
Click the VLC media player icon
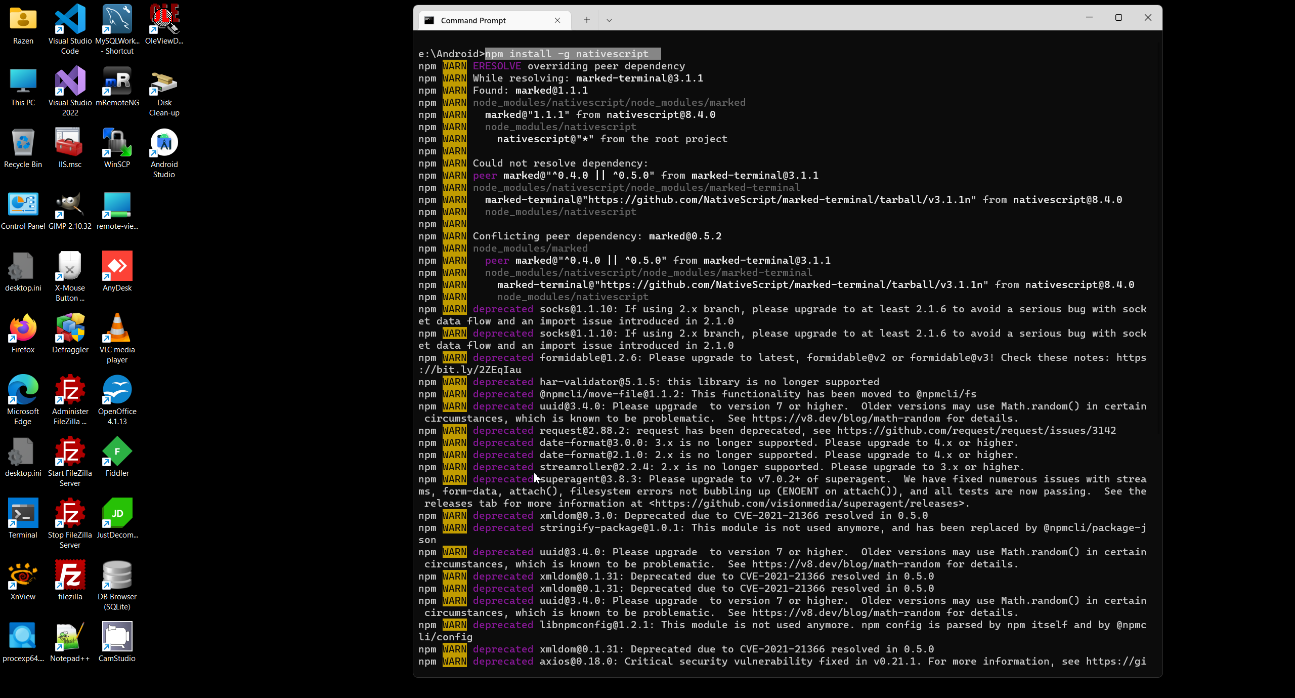pyautogui.click(x=117, y=329)
